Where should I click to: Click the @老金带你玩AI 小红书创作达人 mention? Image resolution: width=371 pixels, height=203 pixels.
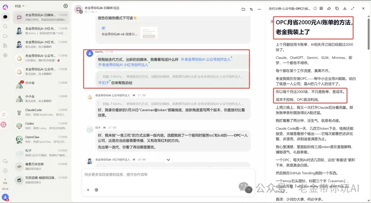123,65
